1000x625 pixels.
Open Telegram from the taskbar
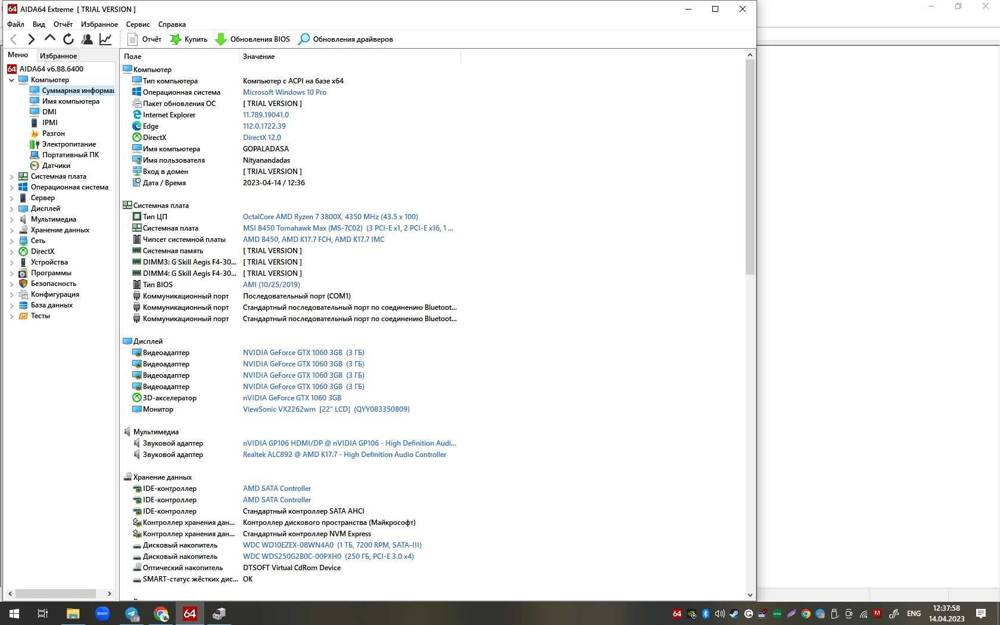tap(132, 613)
